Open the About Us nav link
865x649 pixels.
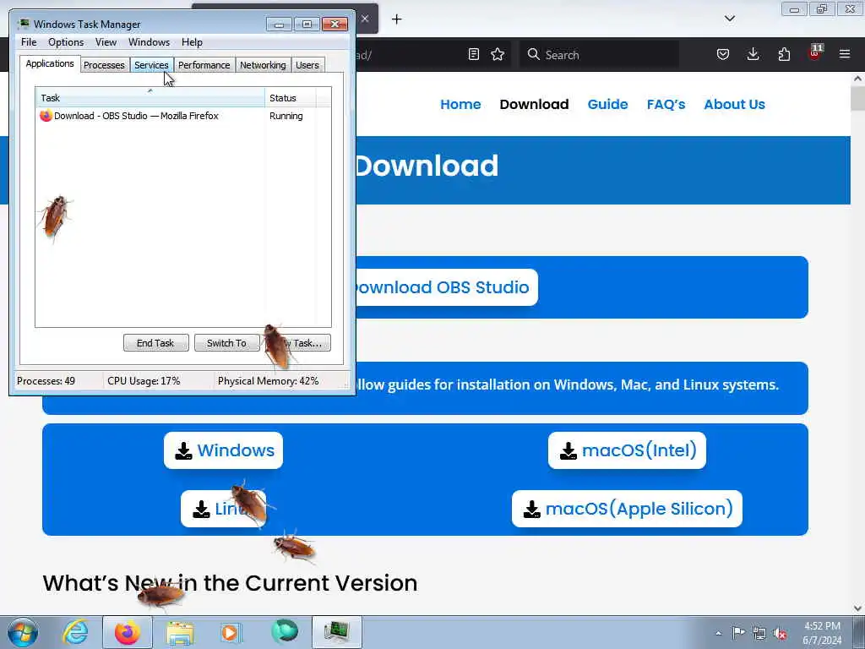tap(734, 104)
